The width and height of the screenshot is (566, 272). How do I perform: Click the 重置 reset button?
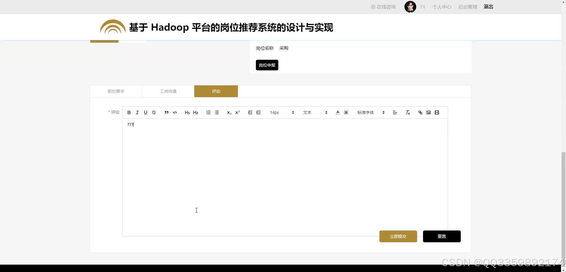[442, 236]
